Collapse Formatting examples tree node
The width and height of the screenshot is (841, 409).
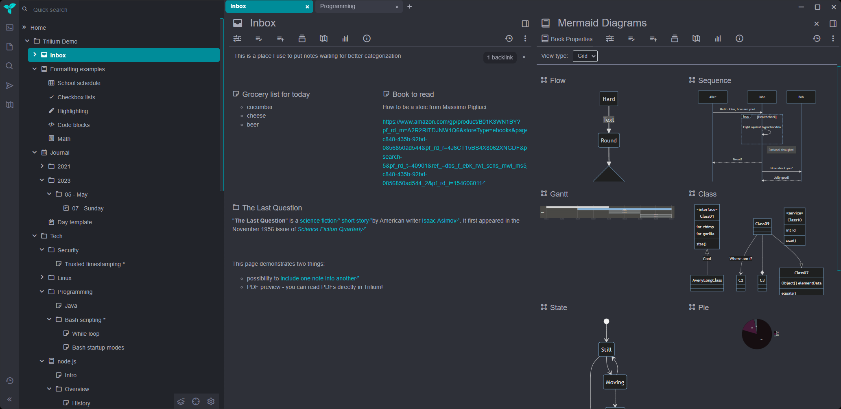coord(35,69)
